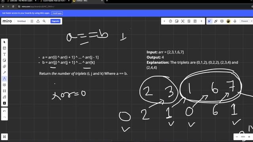253x142 pixels.
Task: Click the Install apps button
Action: pyautogui.click(x=57, y=13)
